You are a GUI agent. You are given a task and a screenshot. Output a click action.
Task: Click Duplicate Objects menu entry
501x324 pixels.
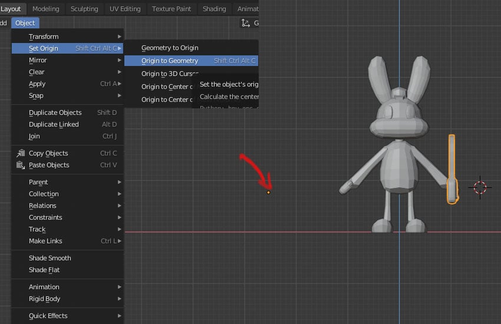coord(55,113)
